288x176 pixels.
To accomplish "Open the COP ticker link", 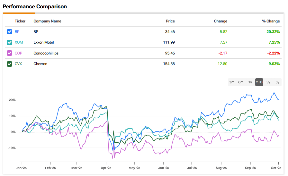I will coord(19,53).
